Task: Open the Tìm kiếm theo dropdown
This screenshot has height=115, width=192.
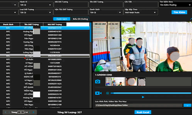Action: 174,5
